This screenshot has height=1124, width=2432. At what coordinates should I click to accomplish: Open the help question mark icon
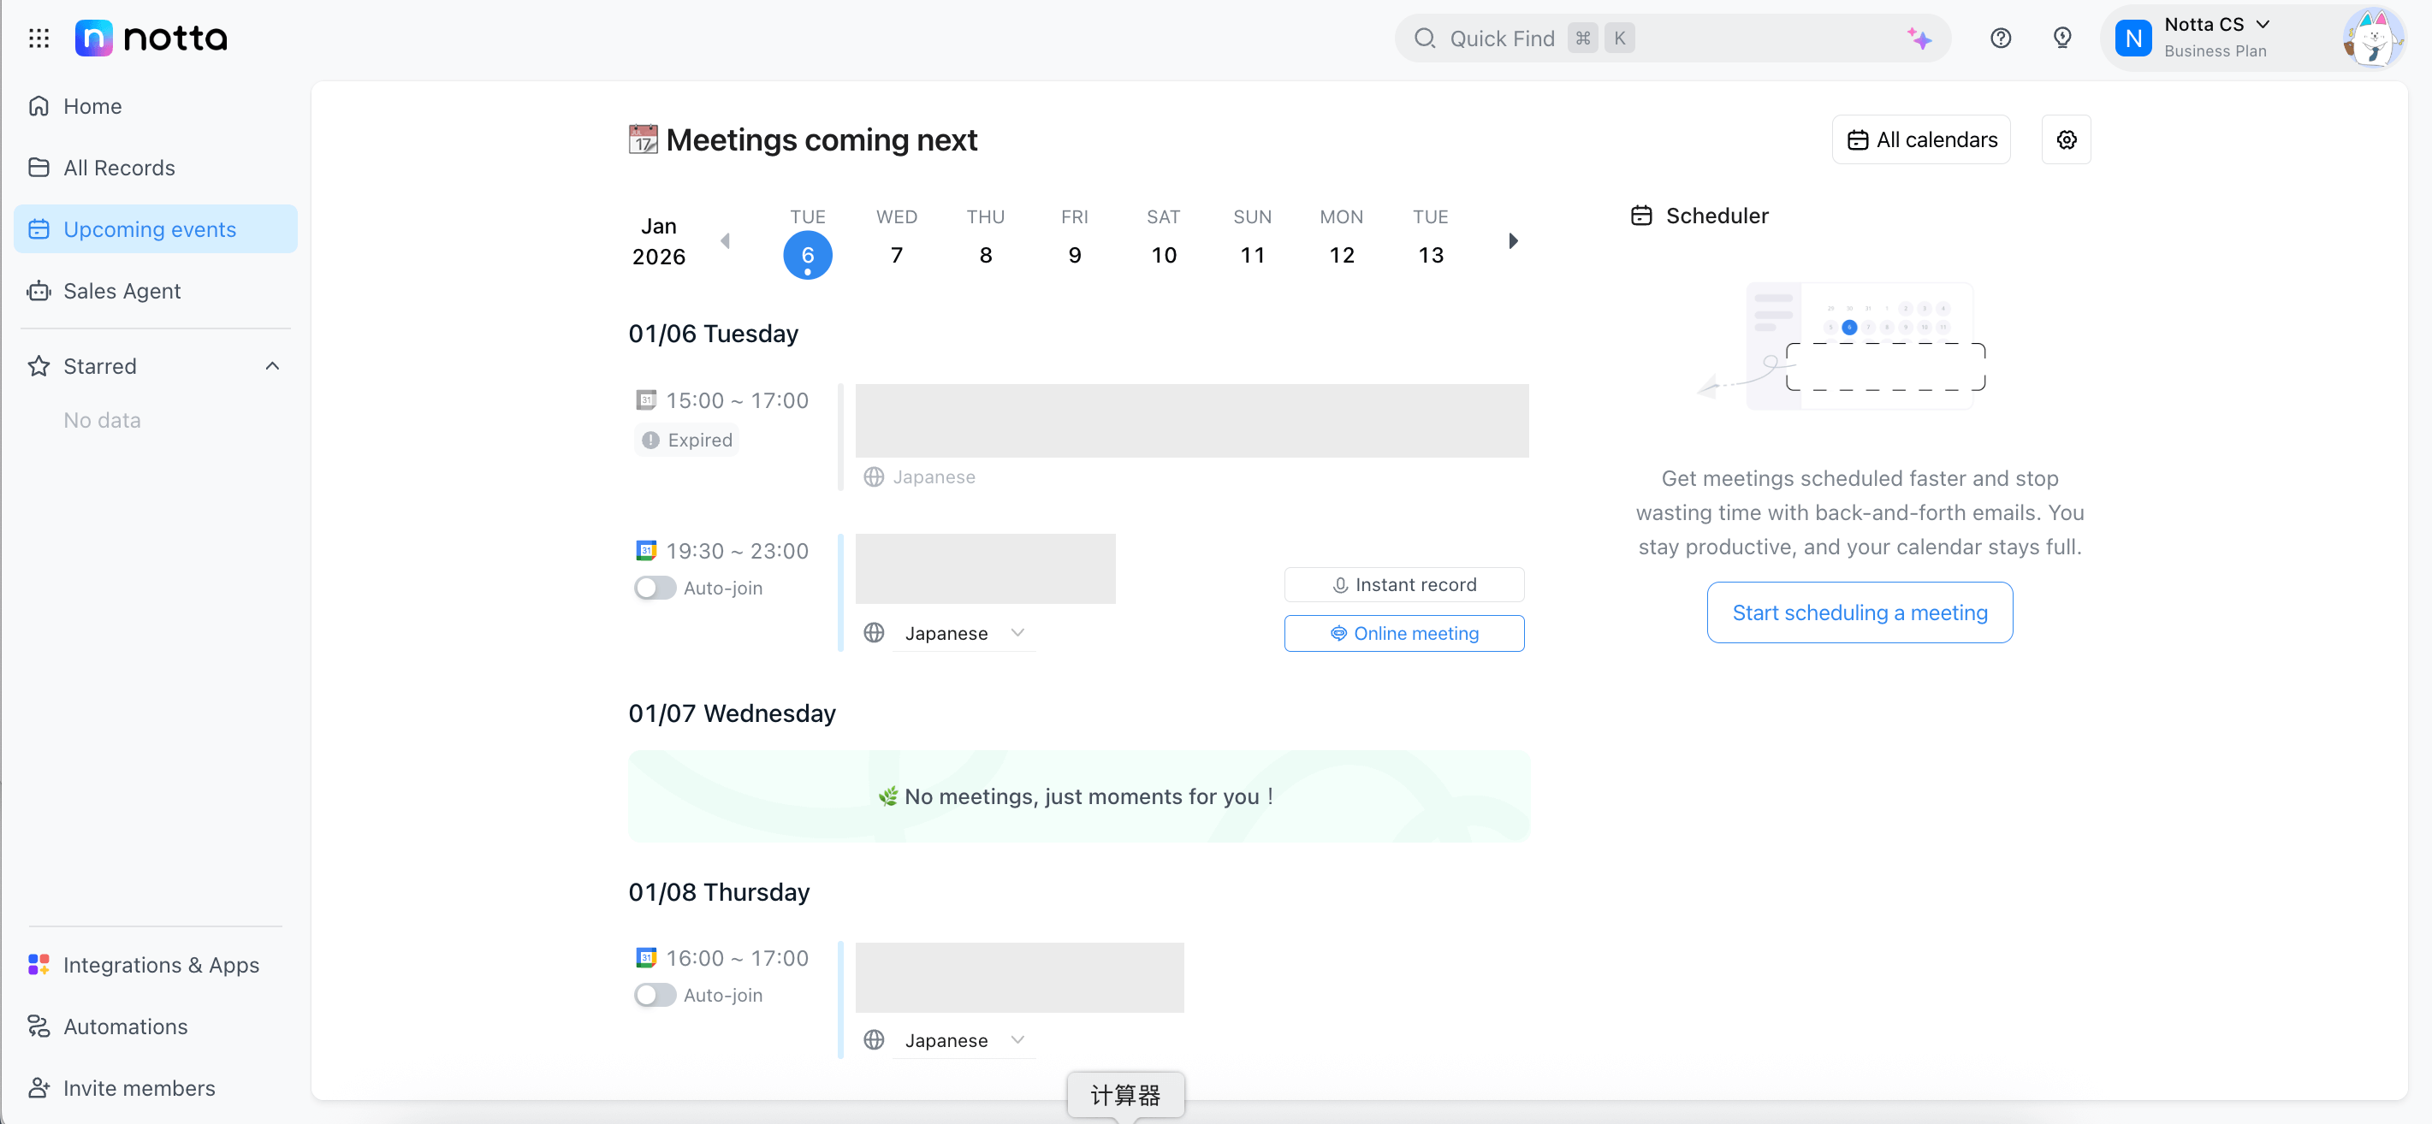pos(2001,38)
